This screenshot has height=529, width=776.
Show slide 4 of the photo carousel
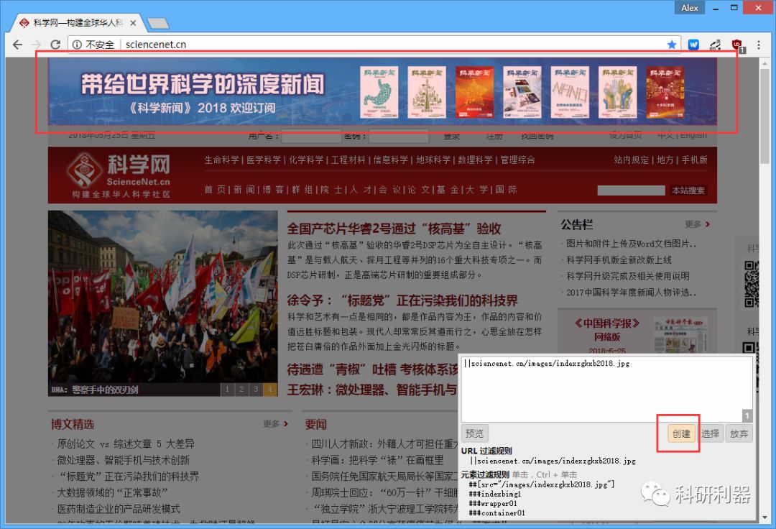coord(270,390)
